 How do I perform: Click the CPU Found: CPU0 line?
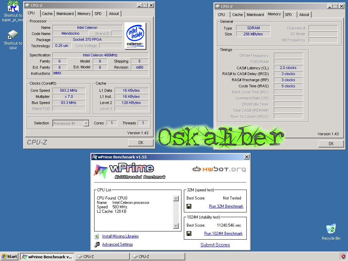pyautogui.click(x=112, y=198)
